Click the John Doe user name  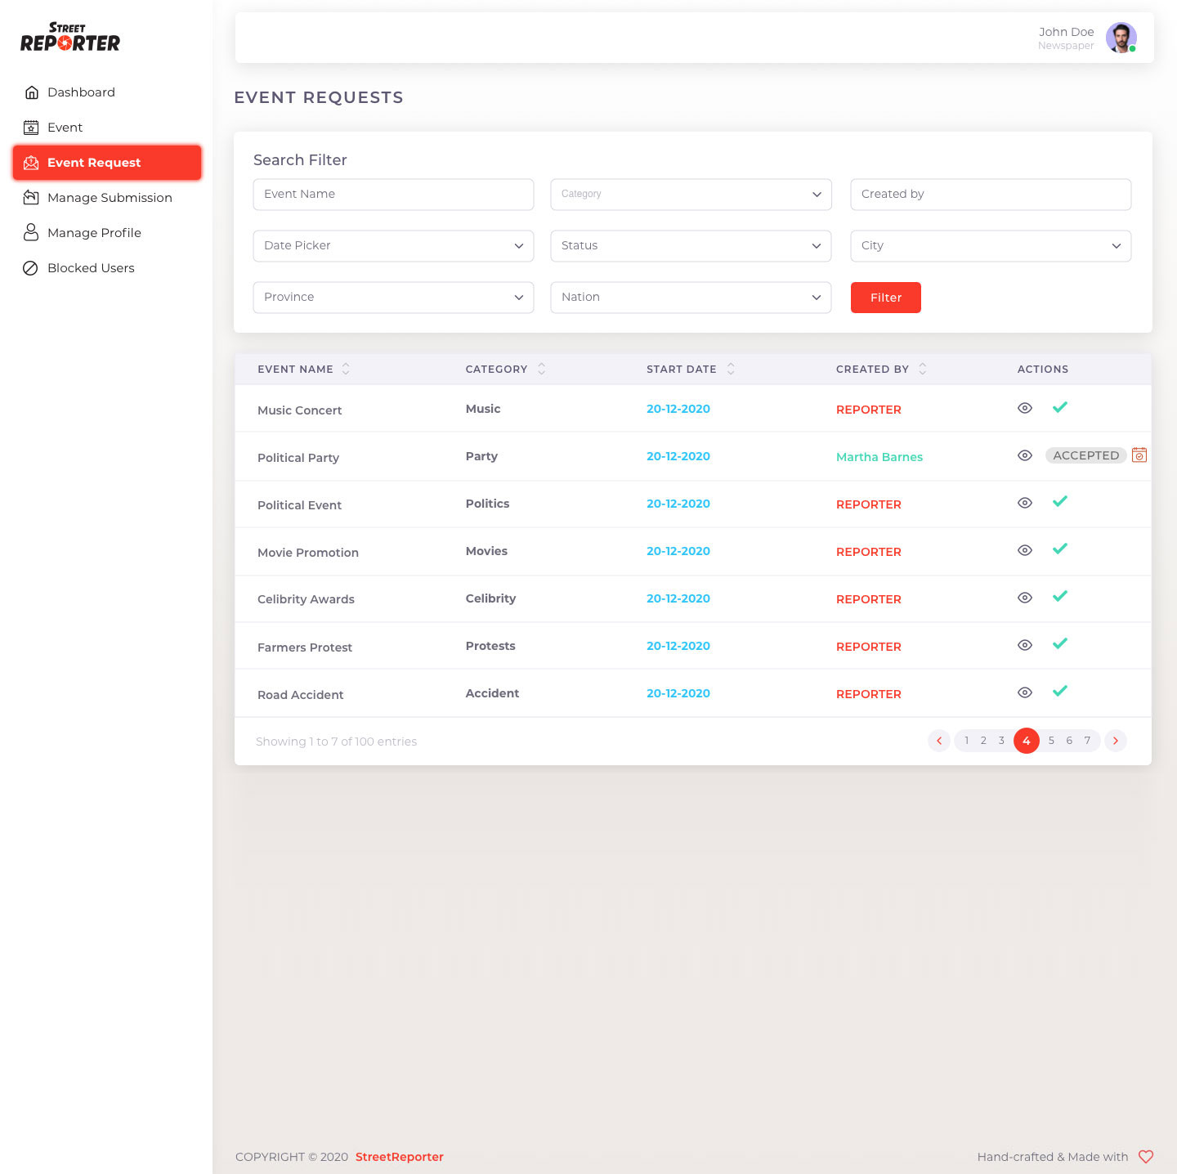tap(1066, 32)
